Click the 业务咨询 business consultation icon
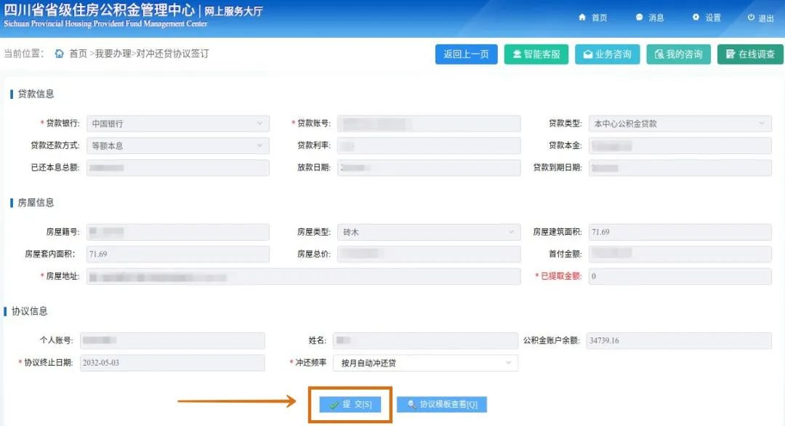Screen dimensions: 785x426 607,54
